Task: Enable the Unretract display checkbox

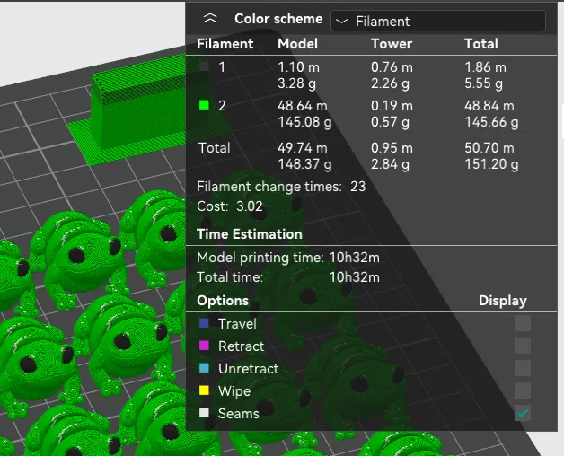Action: [523, 368]
